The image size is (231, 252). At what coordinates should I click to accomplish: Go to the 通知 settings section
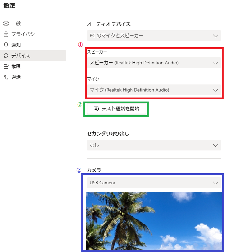pos(33,45)
